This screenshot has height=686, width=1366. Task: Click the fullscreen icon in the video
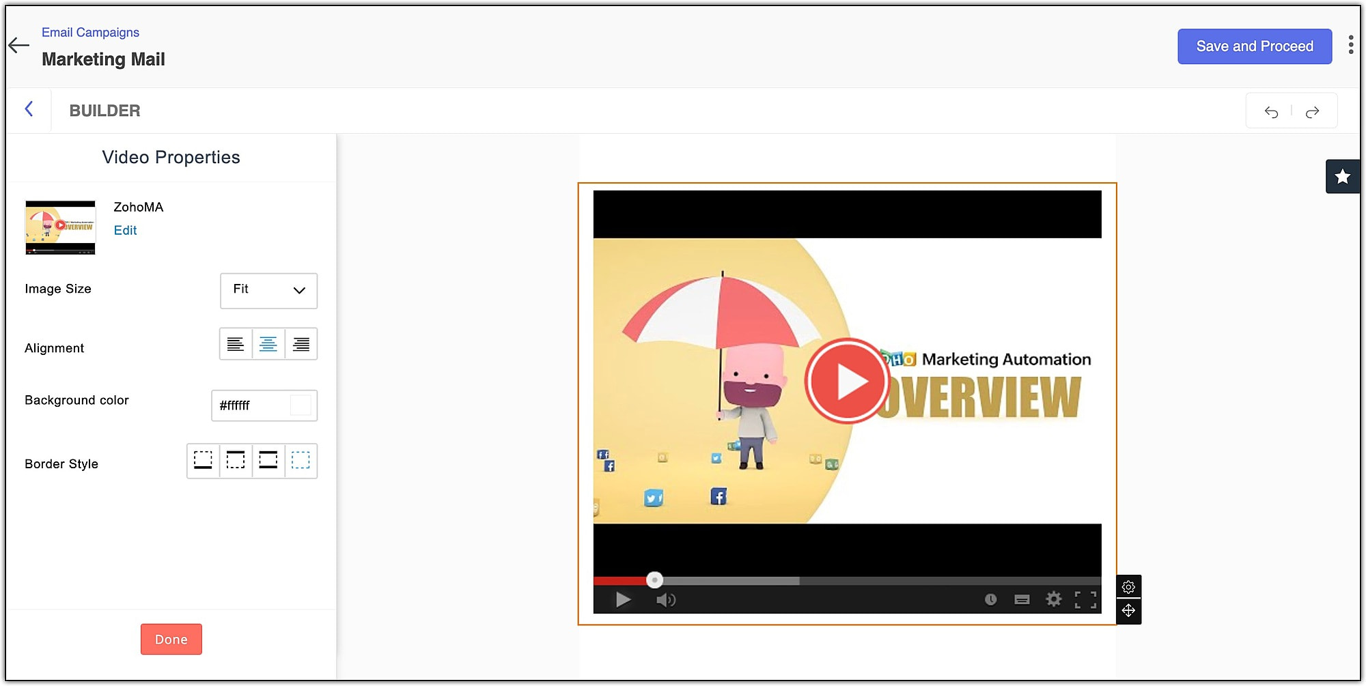click(x=1085, y=600)
